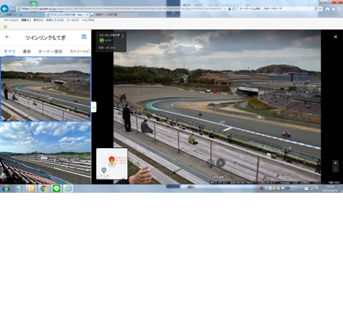The image size is (343, 313).
Task: Switch to the オーナー提供 tab
Action: click(50, 52)
